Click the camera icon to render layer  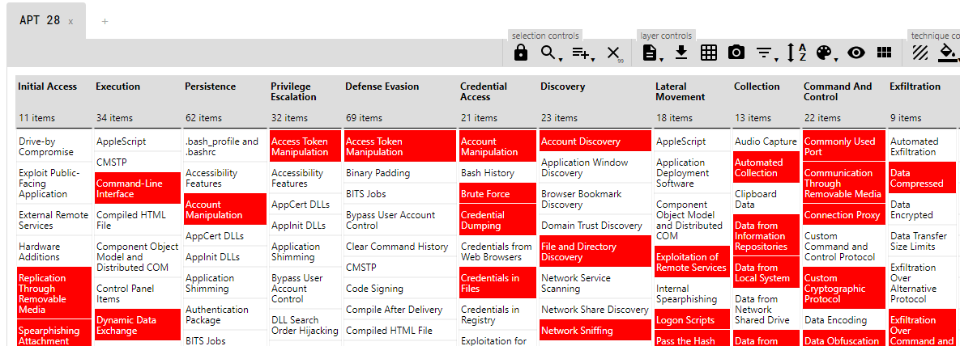pyautogui.click(x=736, y=53)
